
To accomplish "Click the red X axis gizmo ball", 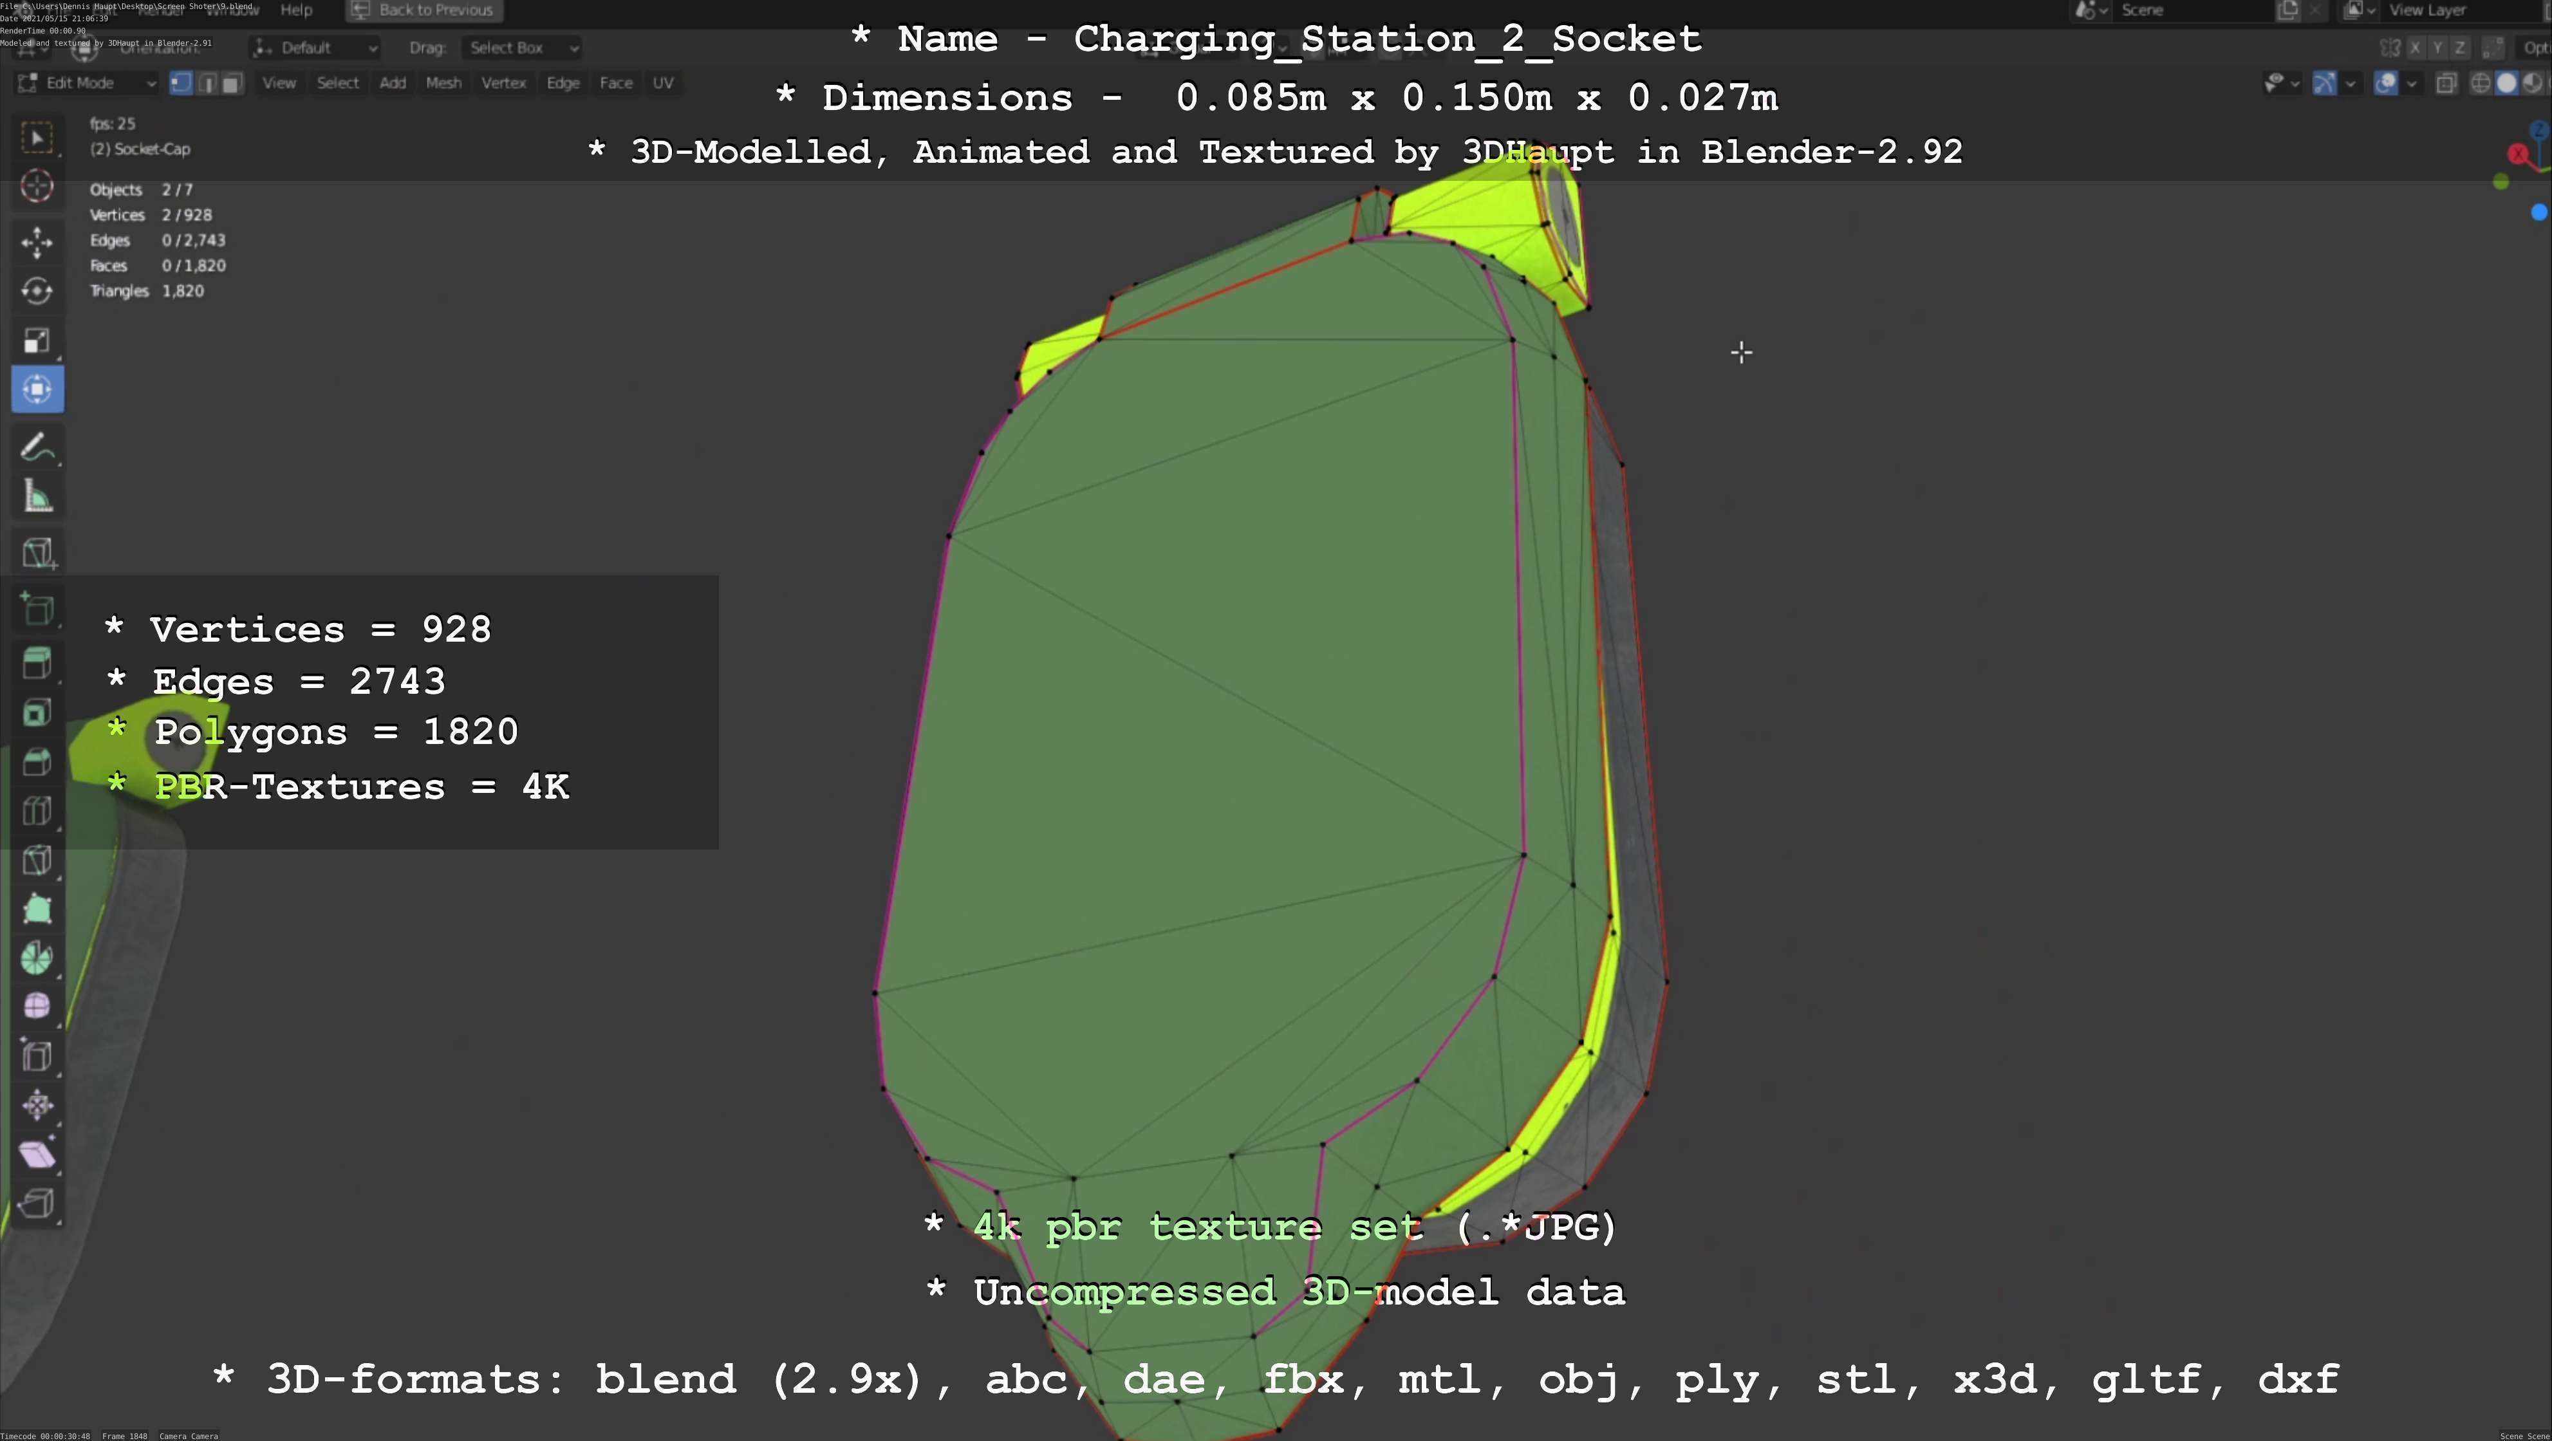I will point(2517,154).
